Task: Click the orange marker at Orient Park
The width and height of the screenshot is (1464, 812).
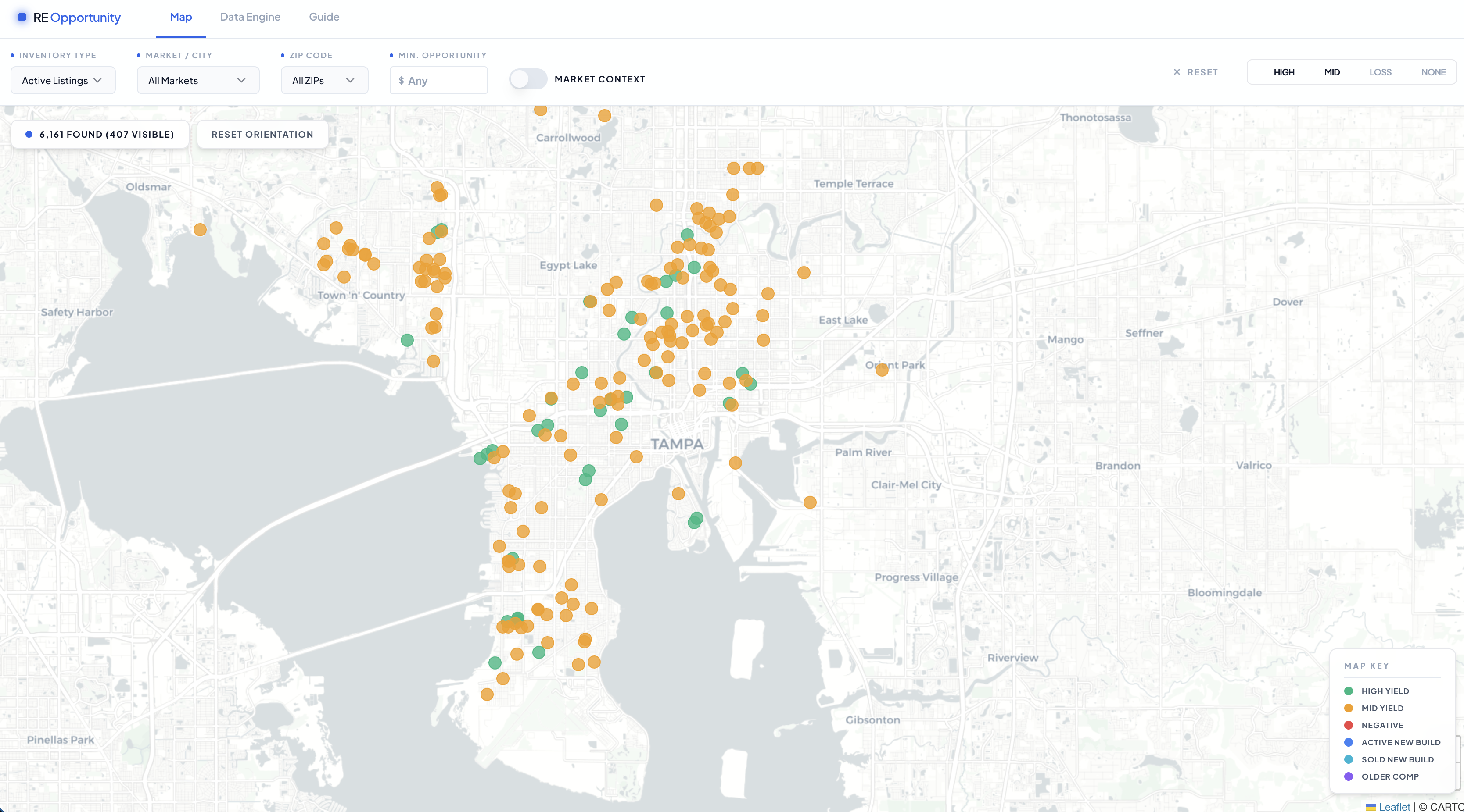Action: coord(882,370)
